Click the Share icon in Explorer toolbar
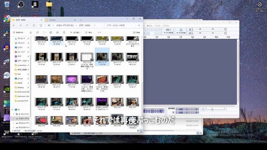This screenshot has height=150, width=267. click(x=58, y=32)
